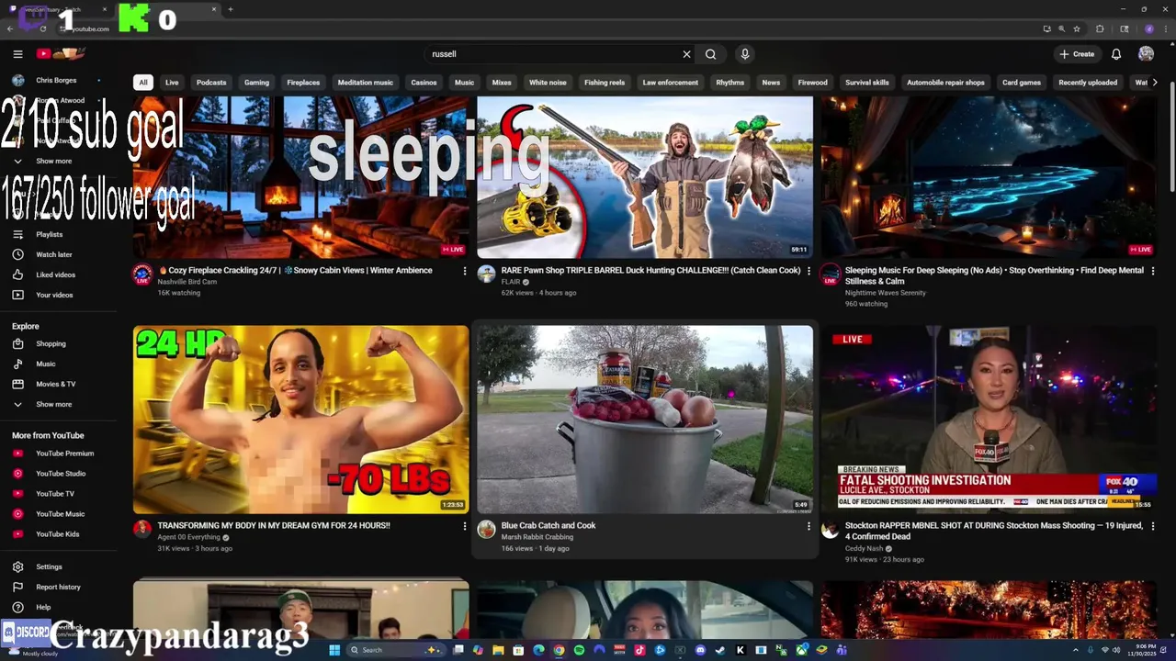Open Shopping under Explore
The image size is (1176, 661).
pyautogui.click(x=51, y=343)
